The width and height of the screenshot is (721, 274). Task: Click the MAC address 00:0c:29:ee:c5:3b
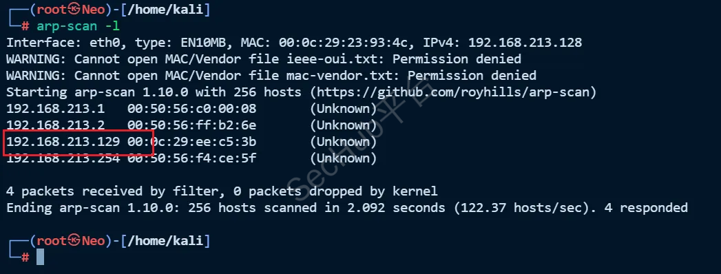click(x=191, y=142)
